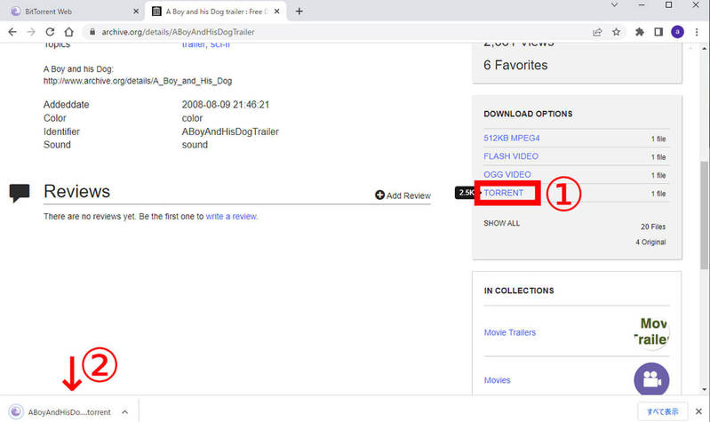Click SHOW ALL download options
The width and height of the screenshot is (710, 422).
(x=502, y=223)
